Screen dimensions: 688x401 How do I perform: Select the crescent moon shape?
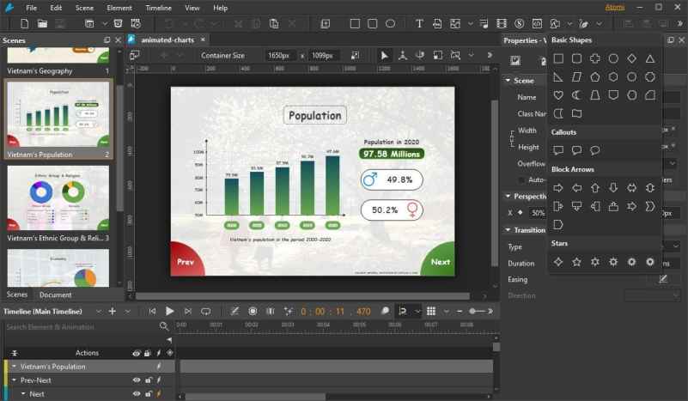click(576, 94)
